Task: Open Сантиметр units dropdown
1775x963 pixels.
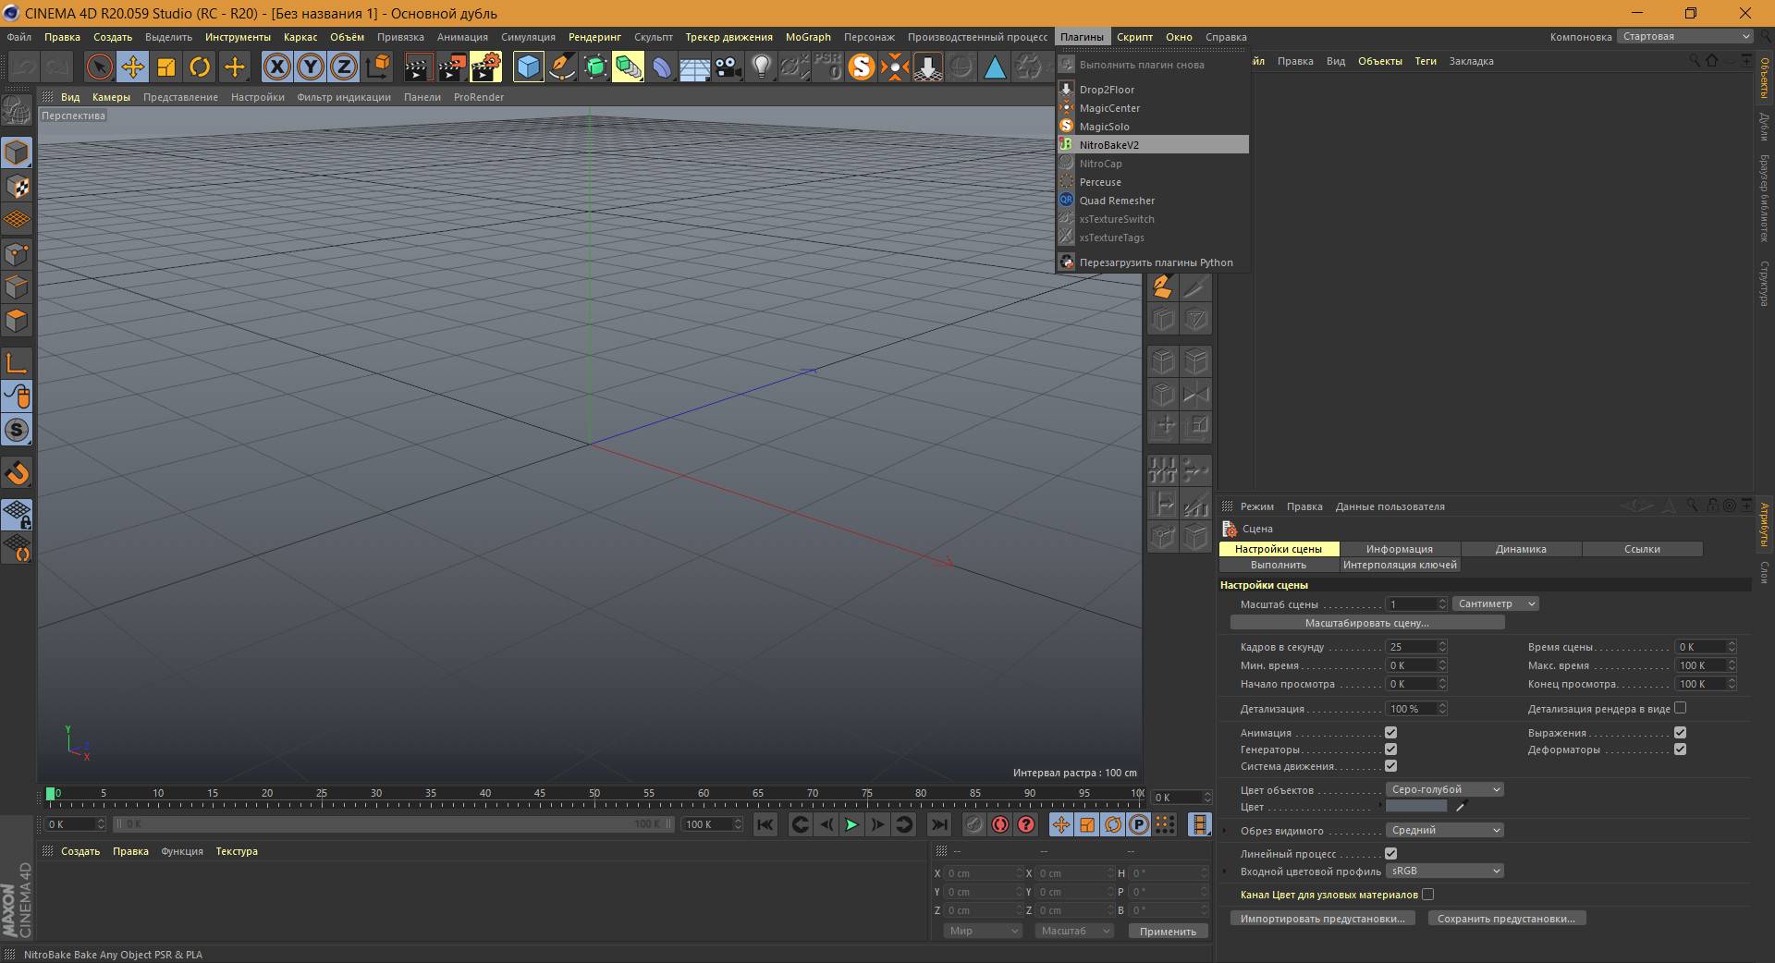Action: 1495,603
